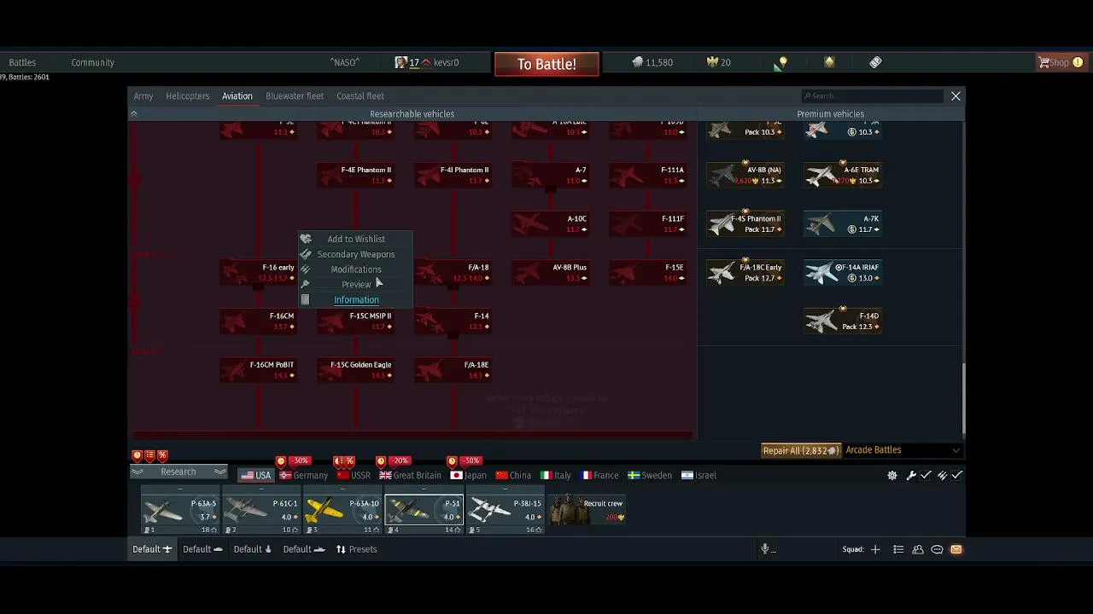Click the To Battle! button

546,64
